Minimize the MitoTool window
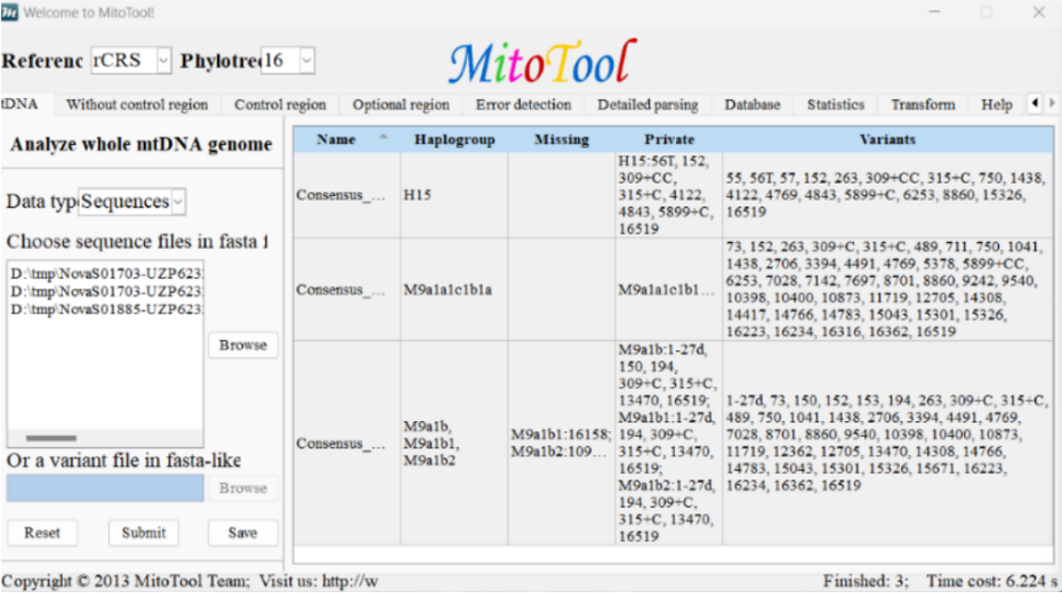1062x593 pixels. pyautogui.click(x=935, y=13)
